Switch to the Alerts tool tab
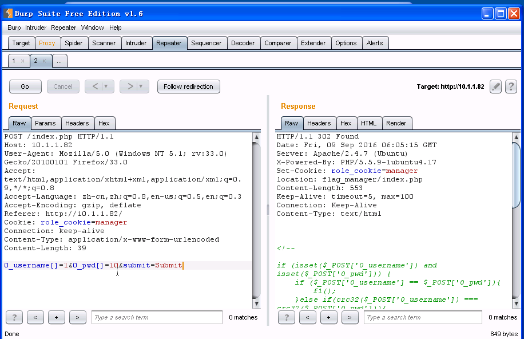The width and height of the screenshot is (524, 339). (375, 43)
